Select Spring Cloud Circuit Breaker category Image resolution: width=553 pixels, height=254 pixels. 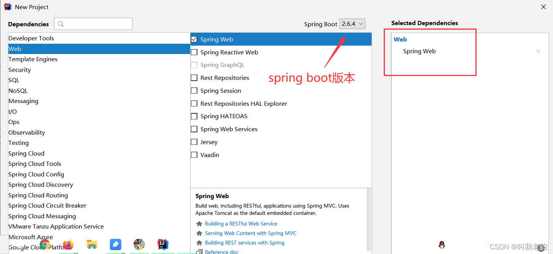[x=99, y=206]
